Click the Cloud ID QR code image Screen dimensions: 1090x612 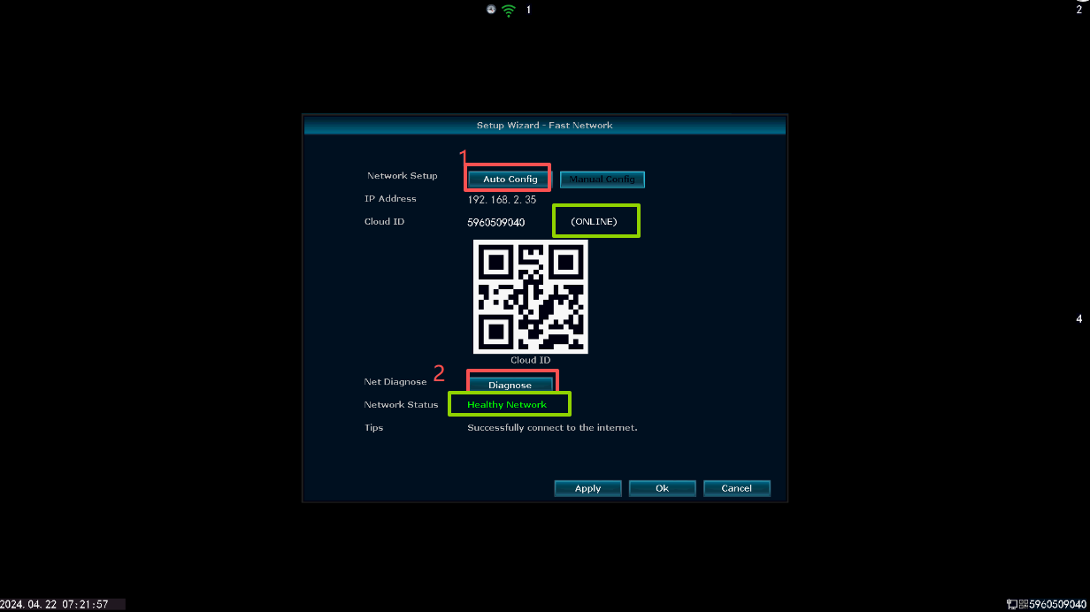tap(531, 296)
